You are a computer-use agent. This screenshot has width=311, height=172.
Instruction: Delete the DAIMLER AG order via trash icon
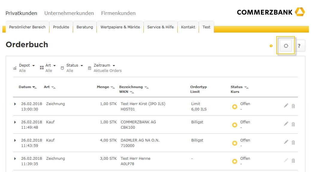pos(293,142)
